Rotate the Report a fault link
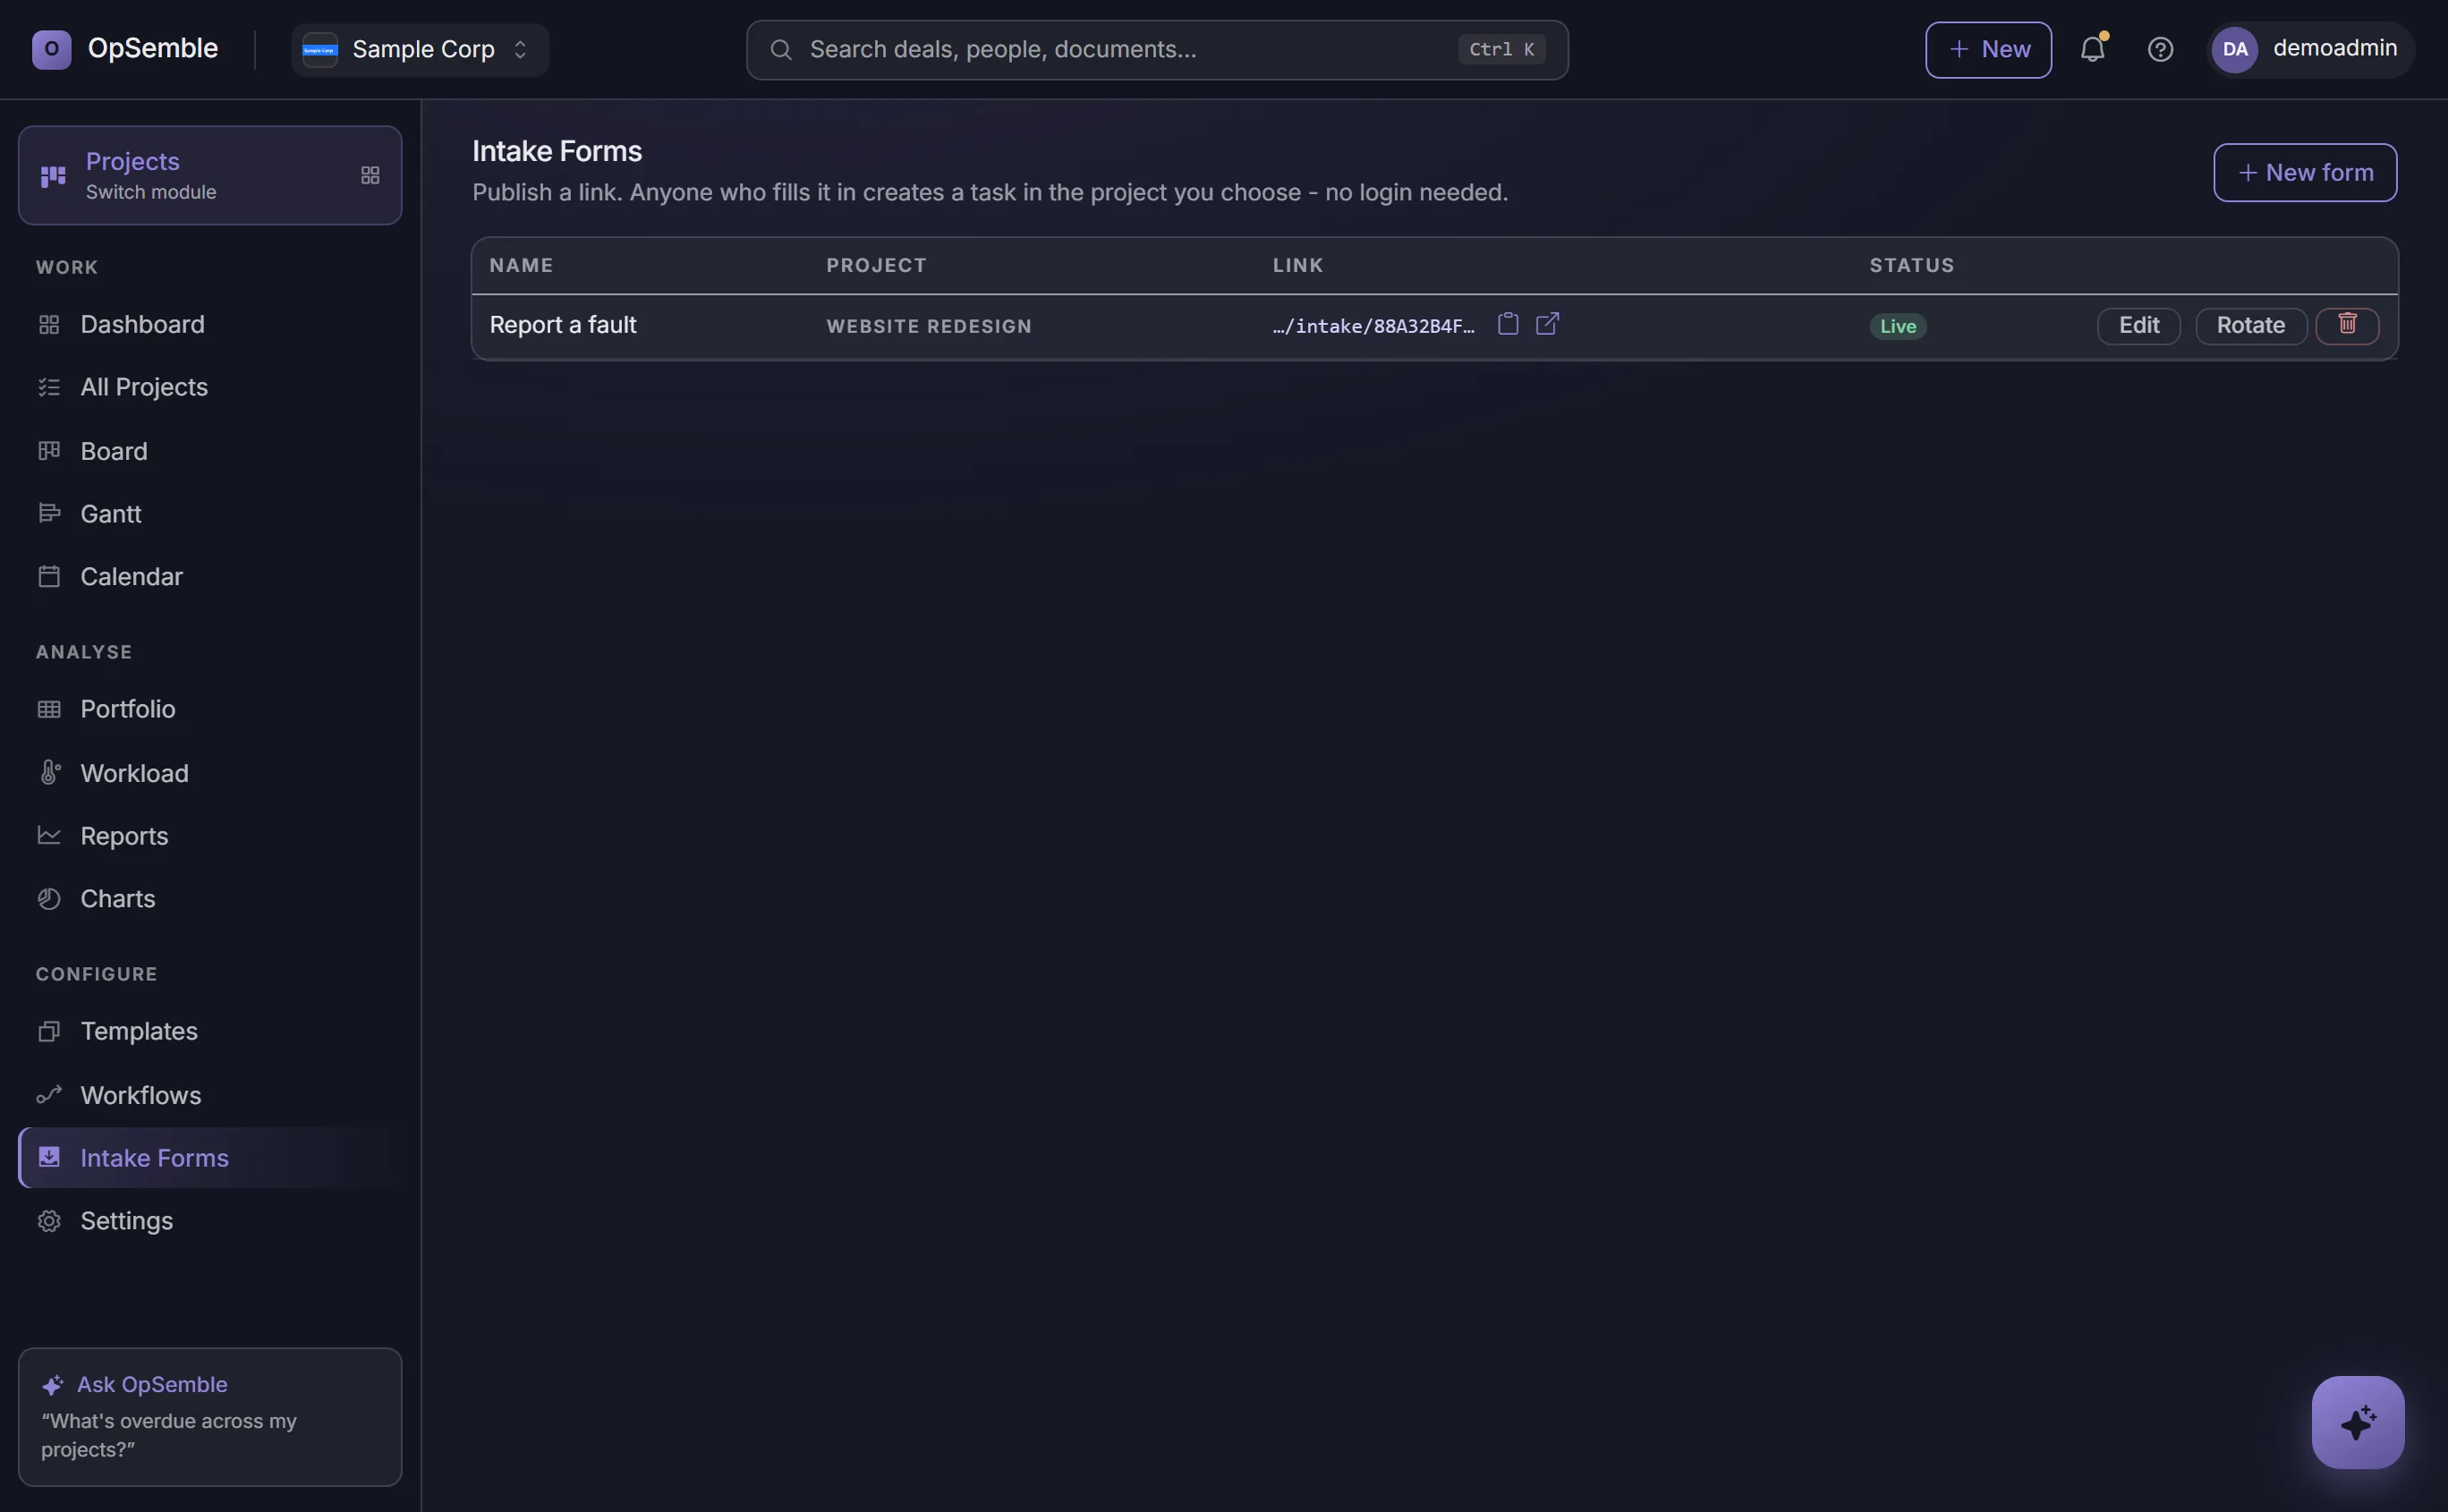The width and height of the screenshot is (2448, 1512). [x=2250, y=326]
